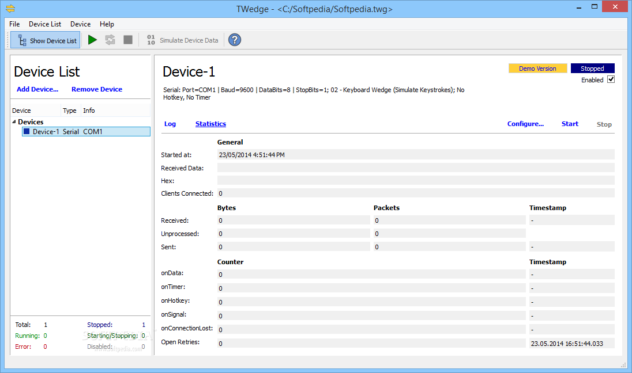Click the Device column header
632x373 pixels.
36,111
